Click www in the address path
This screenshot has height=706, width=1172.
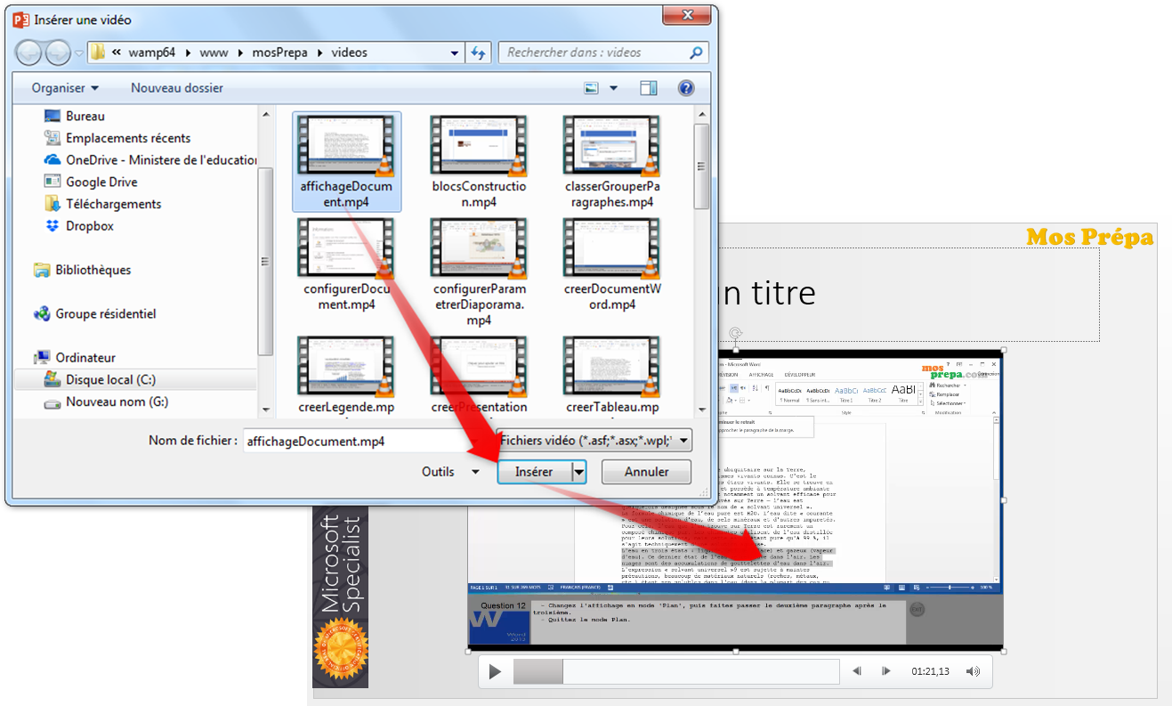[214, 53]
